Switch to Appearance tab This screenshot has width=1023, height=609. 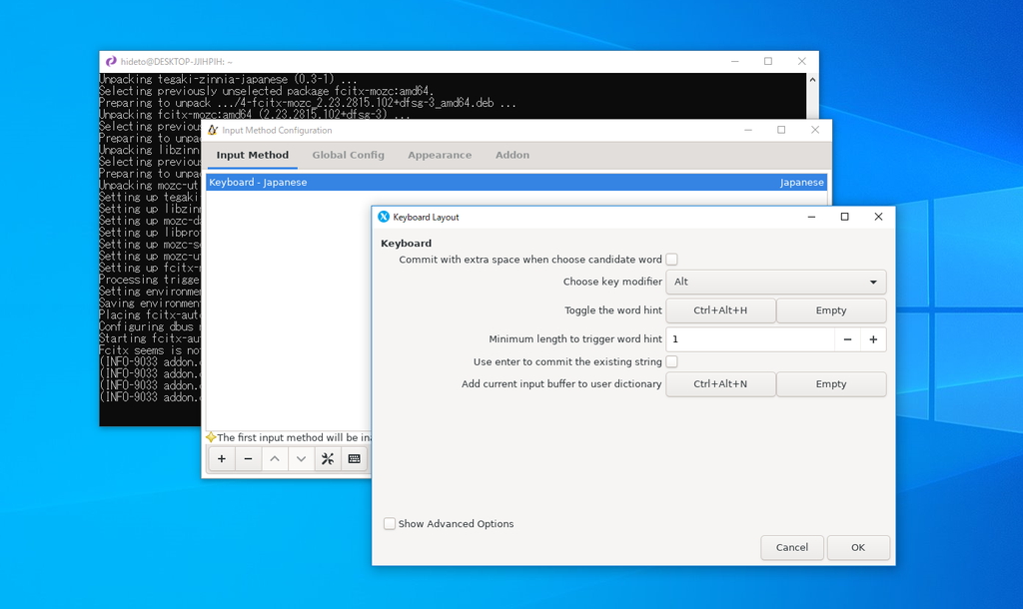(440, 155)
